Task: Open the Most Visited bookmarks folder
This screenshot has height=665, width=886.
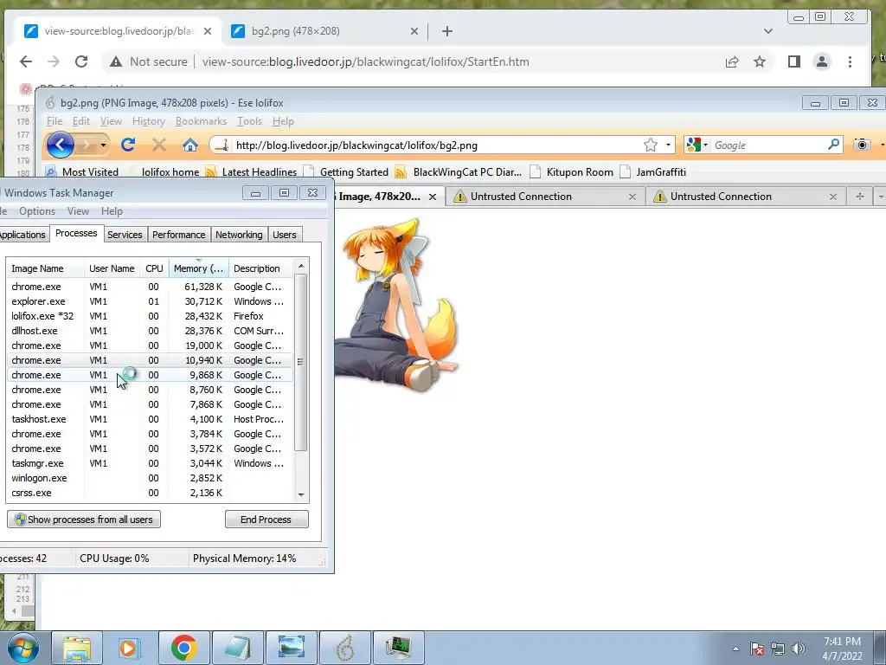Action: pos(82,172)
